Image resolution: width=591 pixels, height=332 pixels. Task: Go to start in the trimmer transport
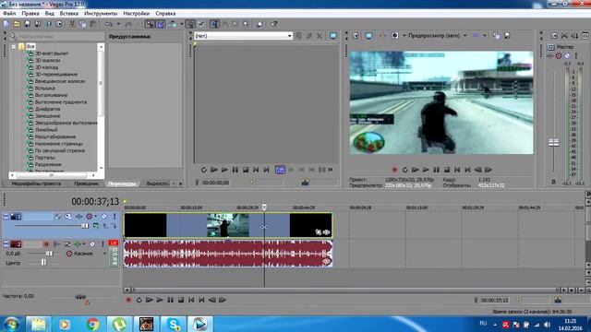coord(256,170)
